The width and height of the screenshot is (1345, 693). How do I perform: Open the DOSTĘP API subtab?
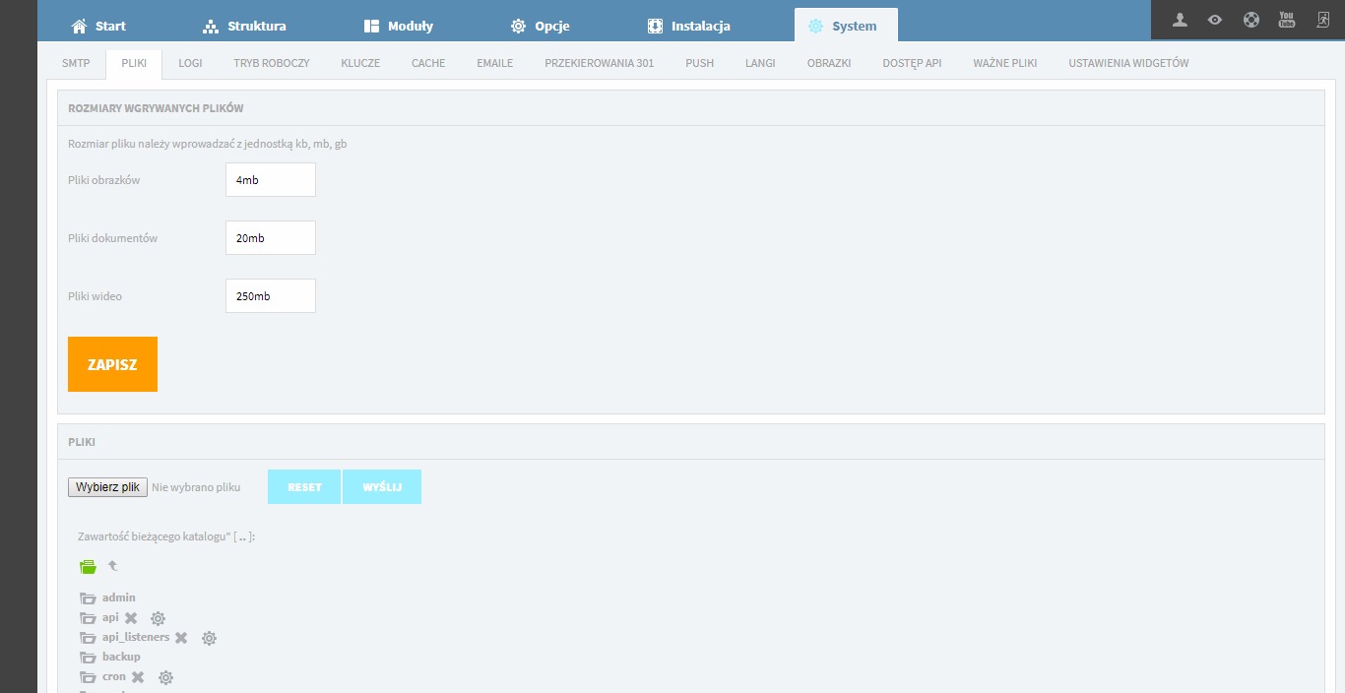(x=912, y=63)
